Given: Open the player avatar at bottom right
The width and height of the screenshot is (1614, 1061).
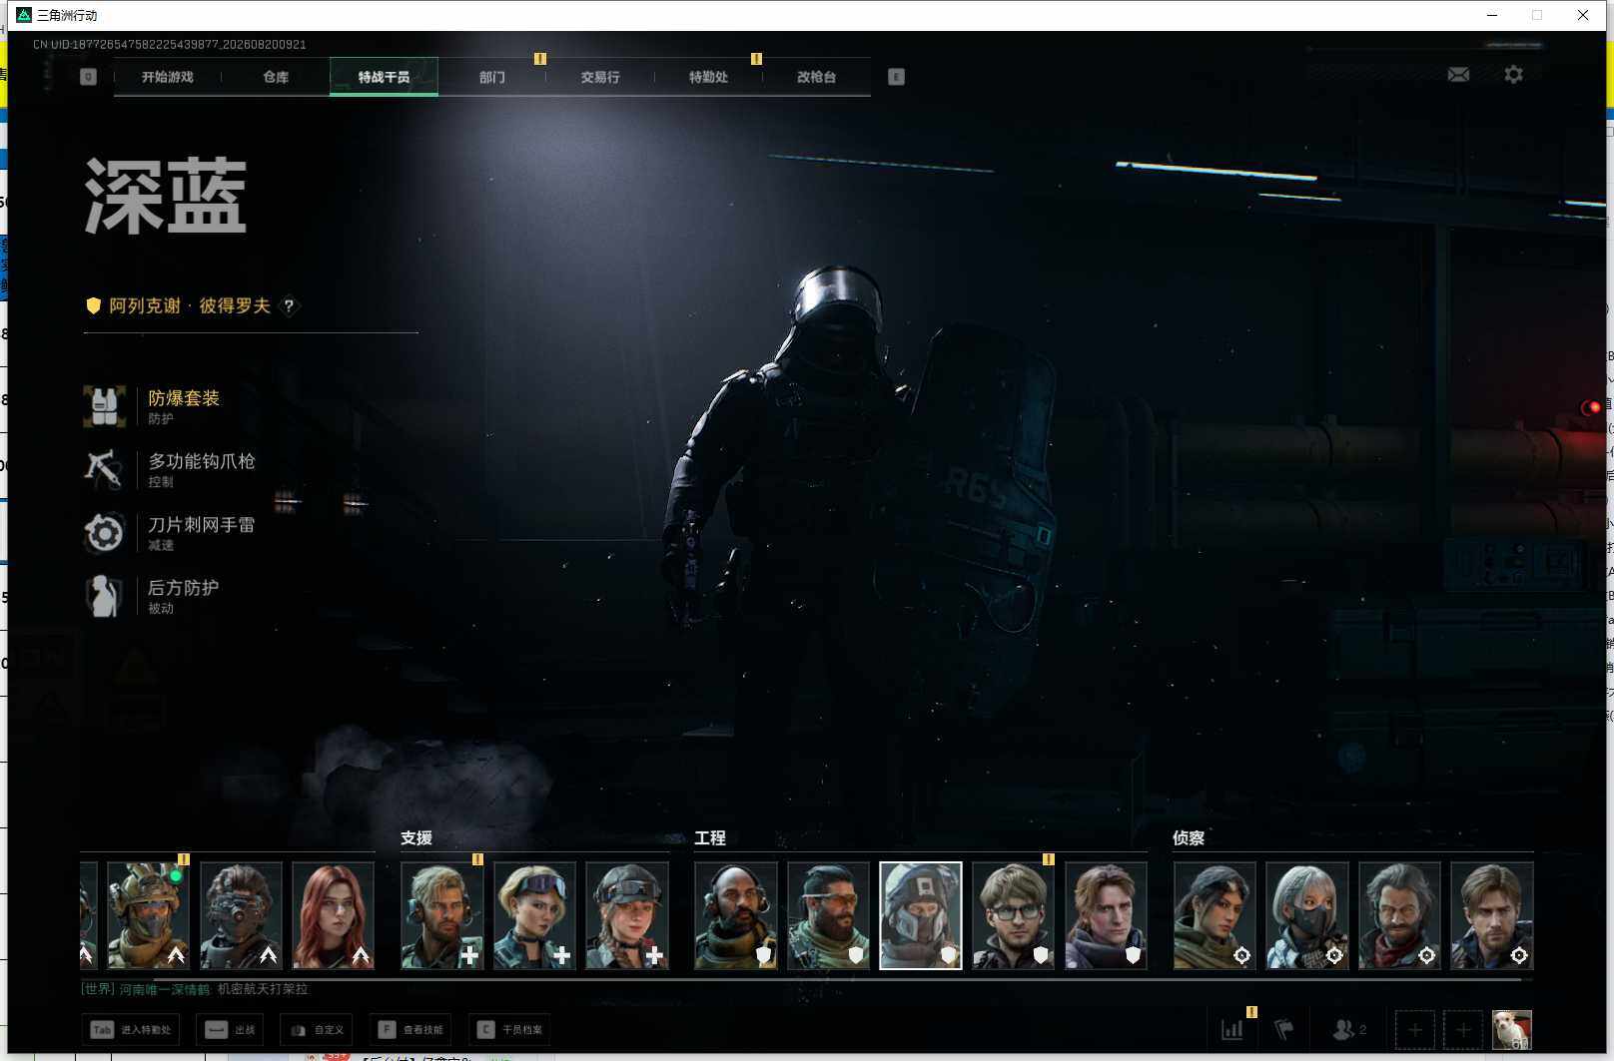Looking at the screenshot, I should 1512,1030.
